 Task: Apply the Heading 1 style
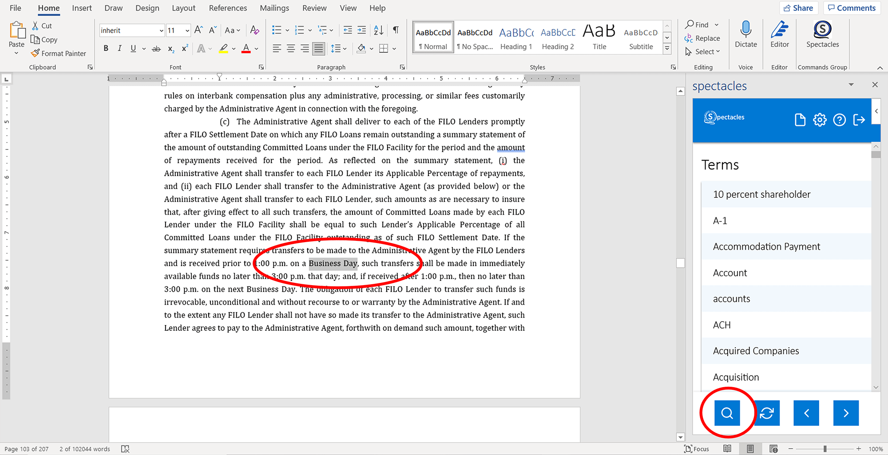click(x=516, y=38)
